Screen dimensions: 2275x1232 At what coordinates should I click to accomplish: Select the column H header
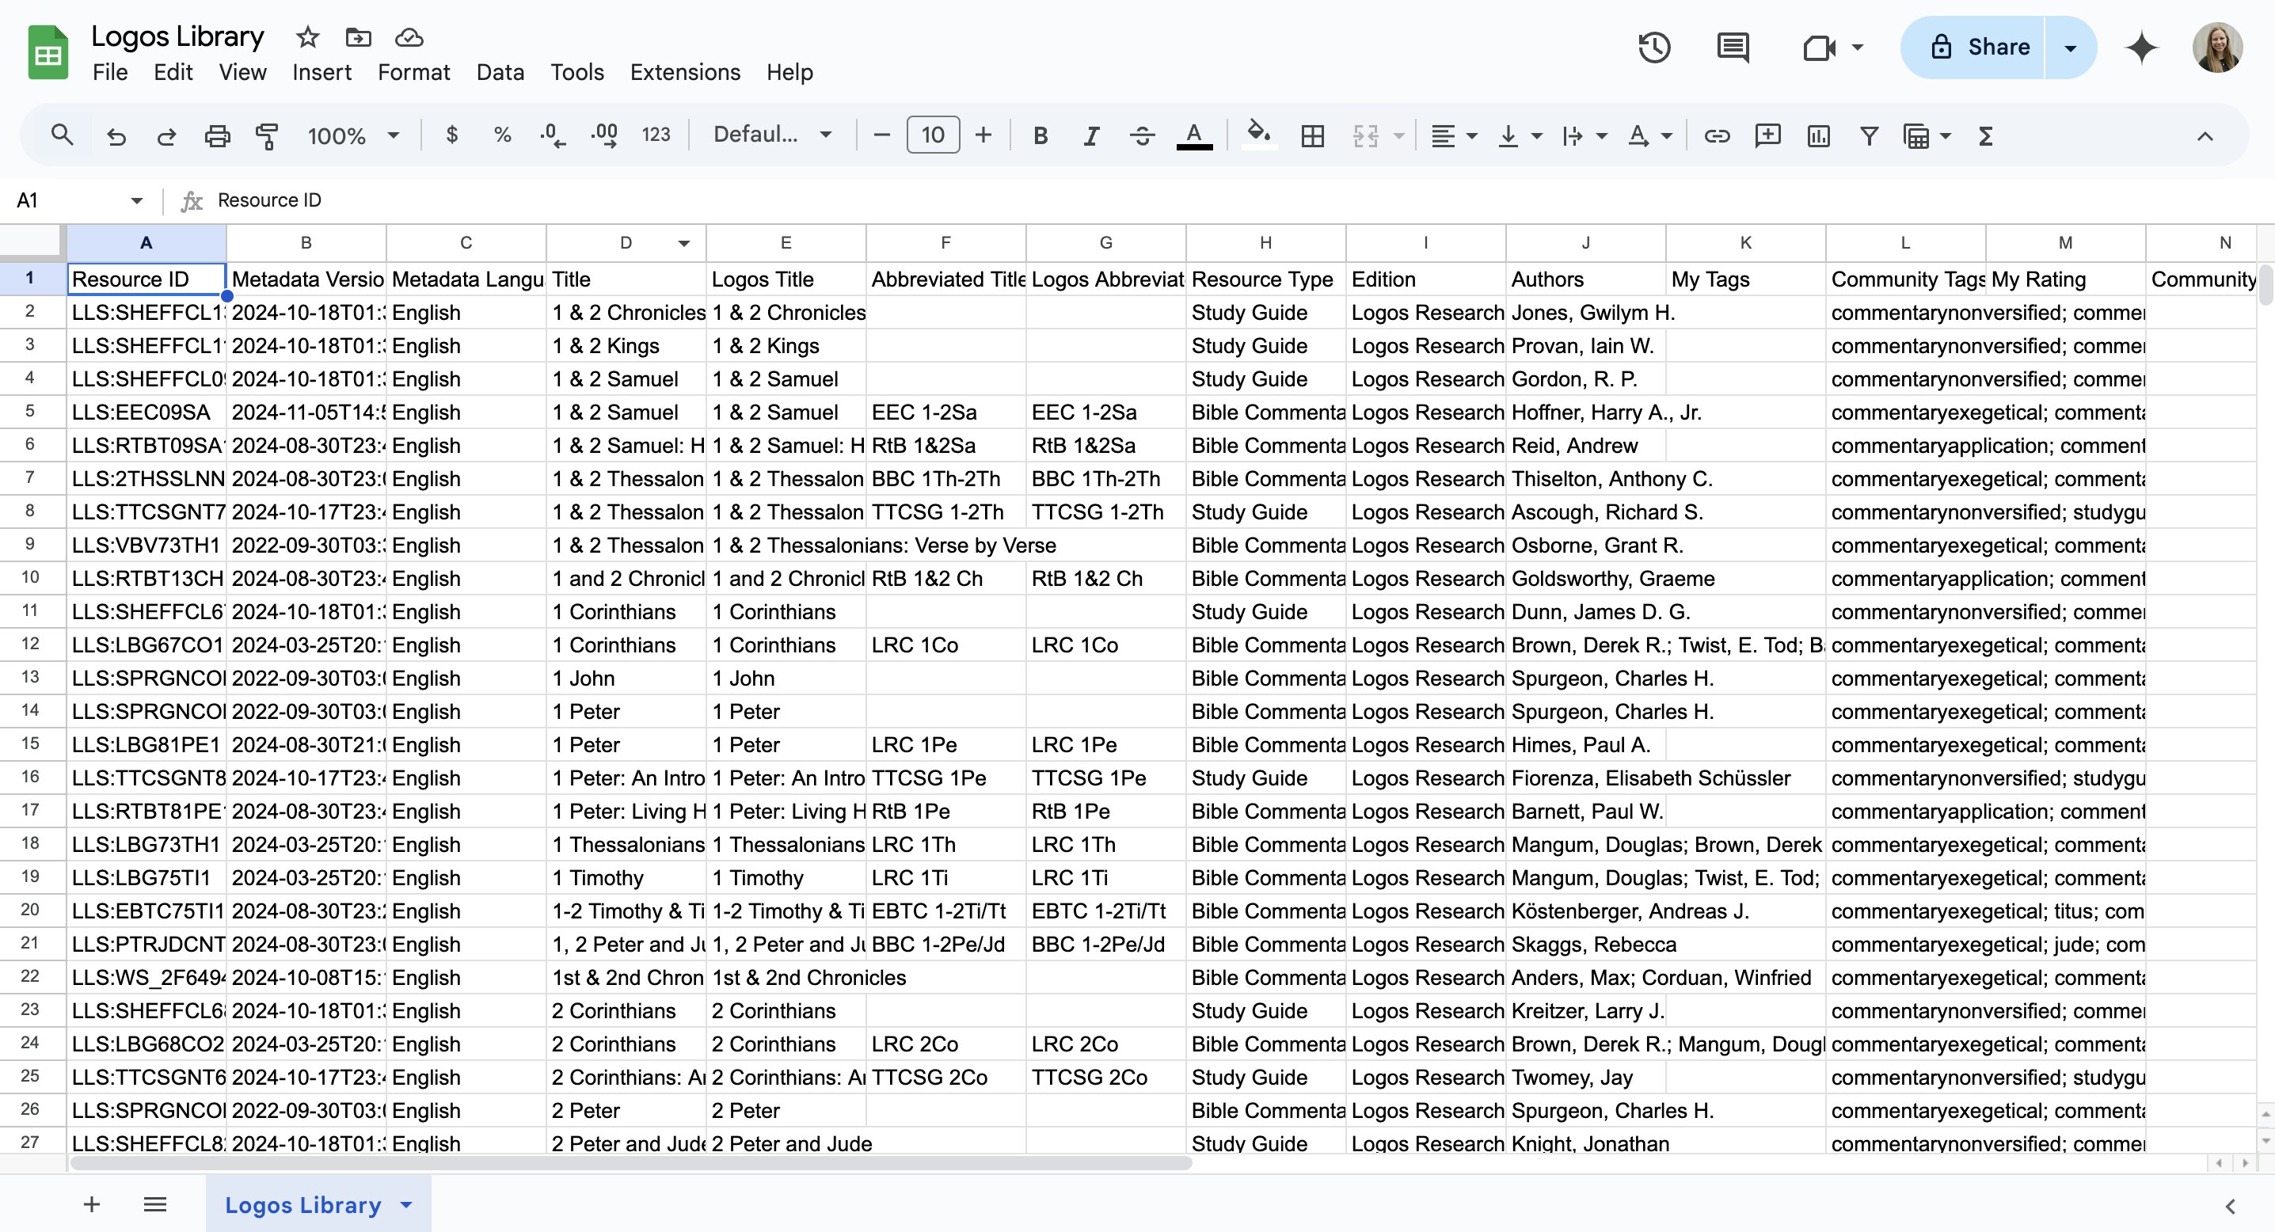[x=1265, y=243]
